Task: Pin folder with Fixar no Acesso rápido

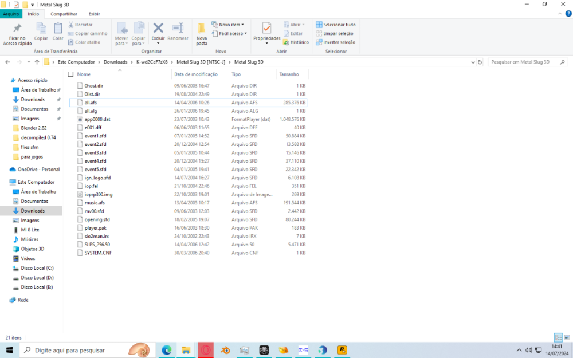Action: click(17, 34)
